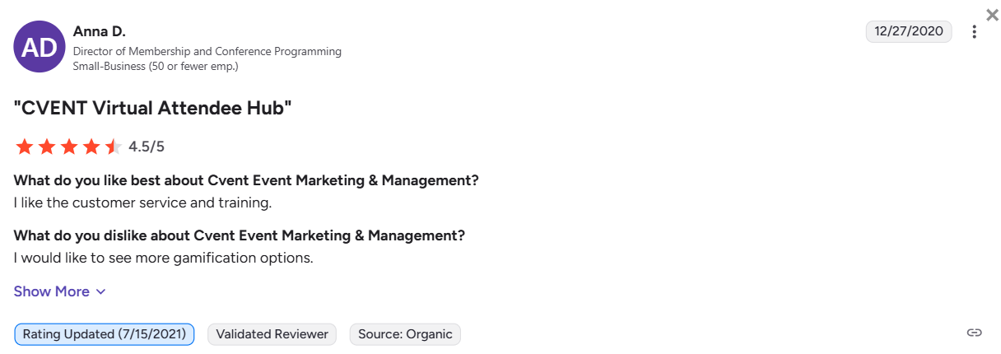The image size is (1001, 354).
Task: Click the Source: Organic badge
Action: (405, 334)
